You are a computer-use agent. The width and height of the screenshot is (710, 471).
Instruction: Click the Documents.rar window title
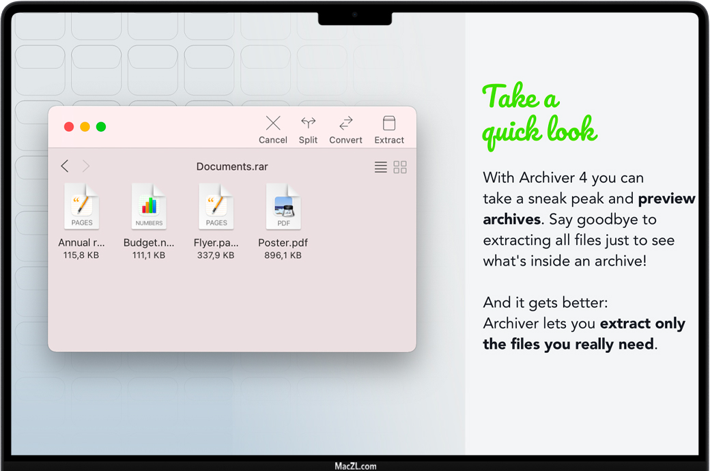coord(232,167)
